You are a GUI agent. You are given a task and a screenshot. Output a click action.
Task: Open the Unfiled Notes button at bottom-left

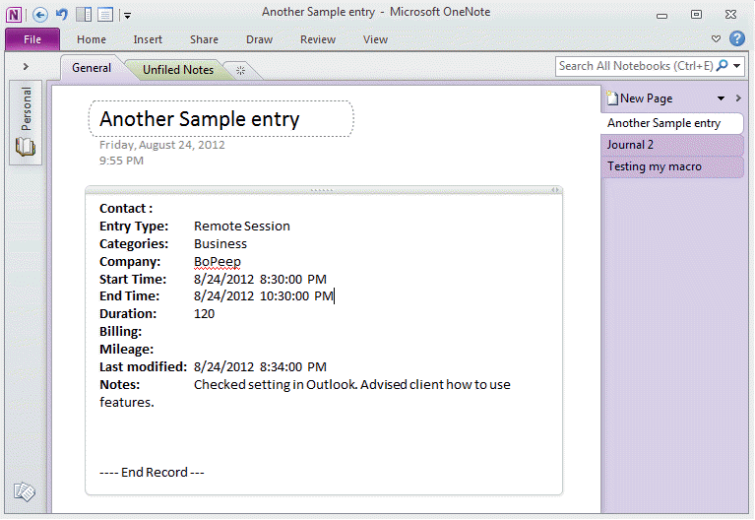pyautogui.click(x=24, y=491)
